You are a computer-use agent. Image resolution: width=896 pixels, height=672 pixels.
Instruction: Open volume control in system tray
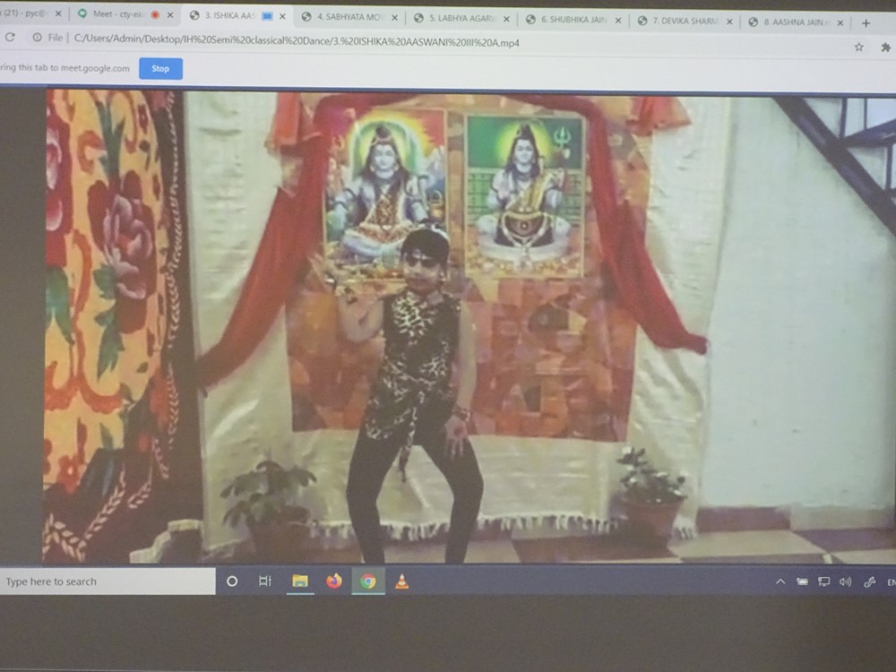845,582
